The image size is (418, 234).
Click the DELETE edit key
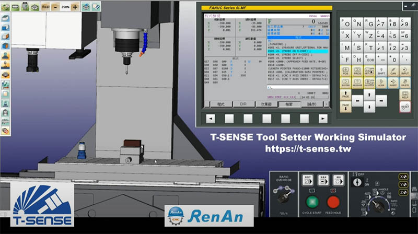pyautogui.click(x=405, y=83)
